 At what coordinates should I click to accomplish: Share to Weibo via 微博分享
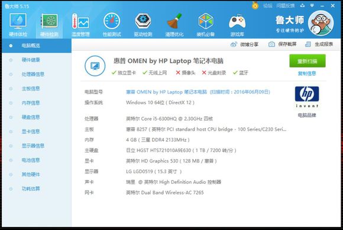[244, 44]
